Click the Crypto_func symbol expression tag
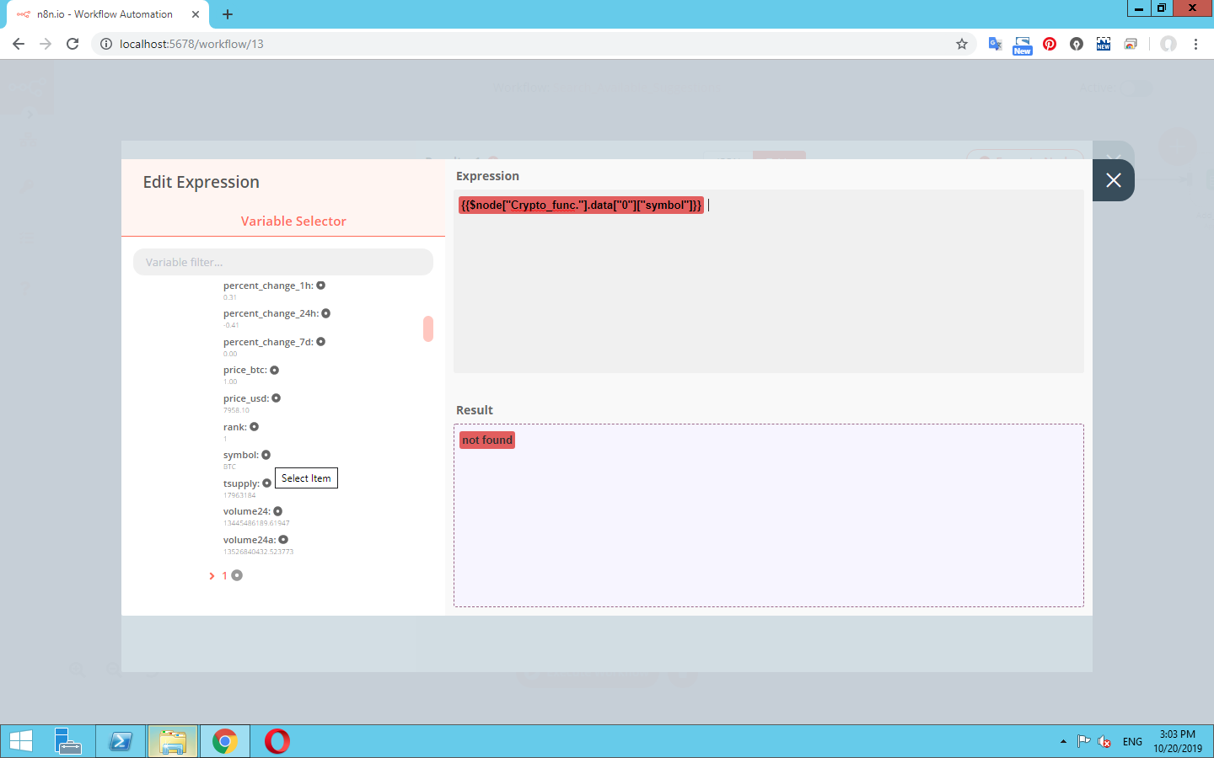This screenshot has height=758, width=1214. (581, 205)
